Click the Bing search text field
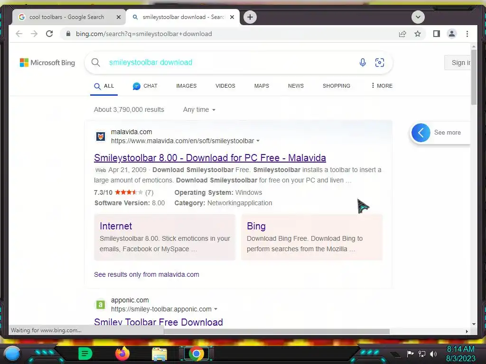This screenshot has width=486, height=364. [x=229, y=63]
